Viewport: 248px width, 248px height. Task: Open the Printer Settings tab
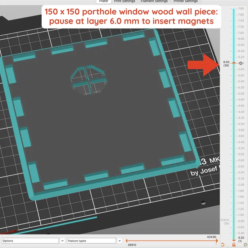(186, 1)
